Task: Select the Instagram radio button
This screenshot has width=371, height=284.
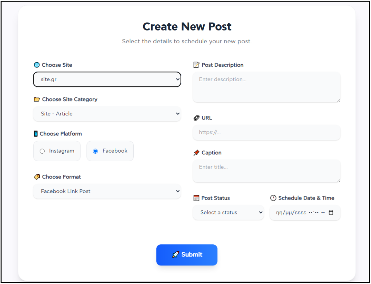Action: (42, 151)
